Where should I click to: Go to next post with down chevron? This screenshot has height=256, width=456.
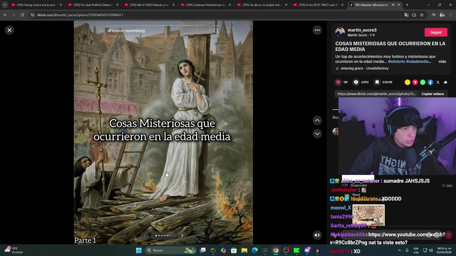click(x=317, y=134)
